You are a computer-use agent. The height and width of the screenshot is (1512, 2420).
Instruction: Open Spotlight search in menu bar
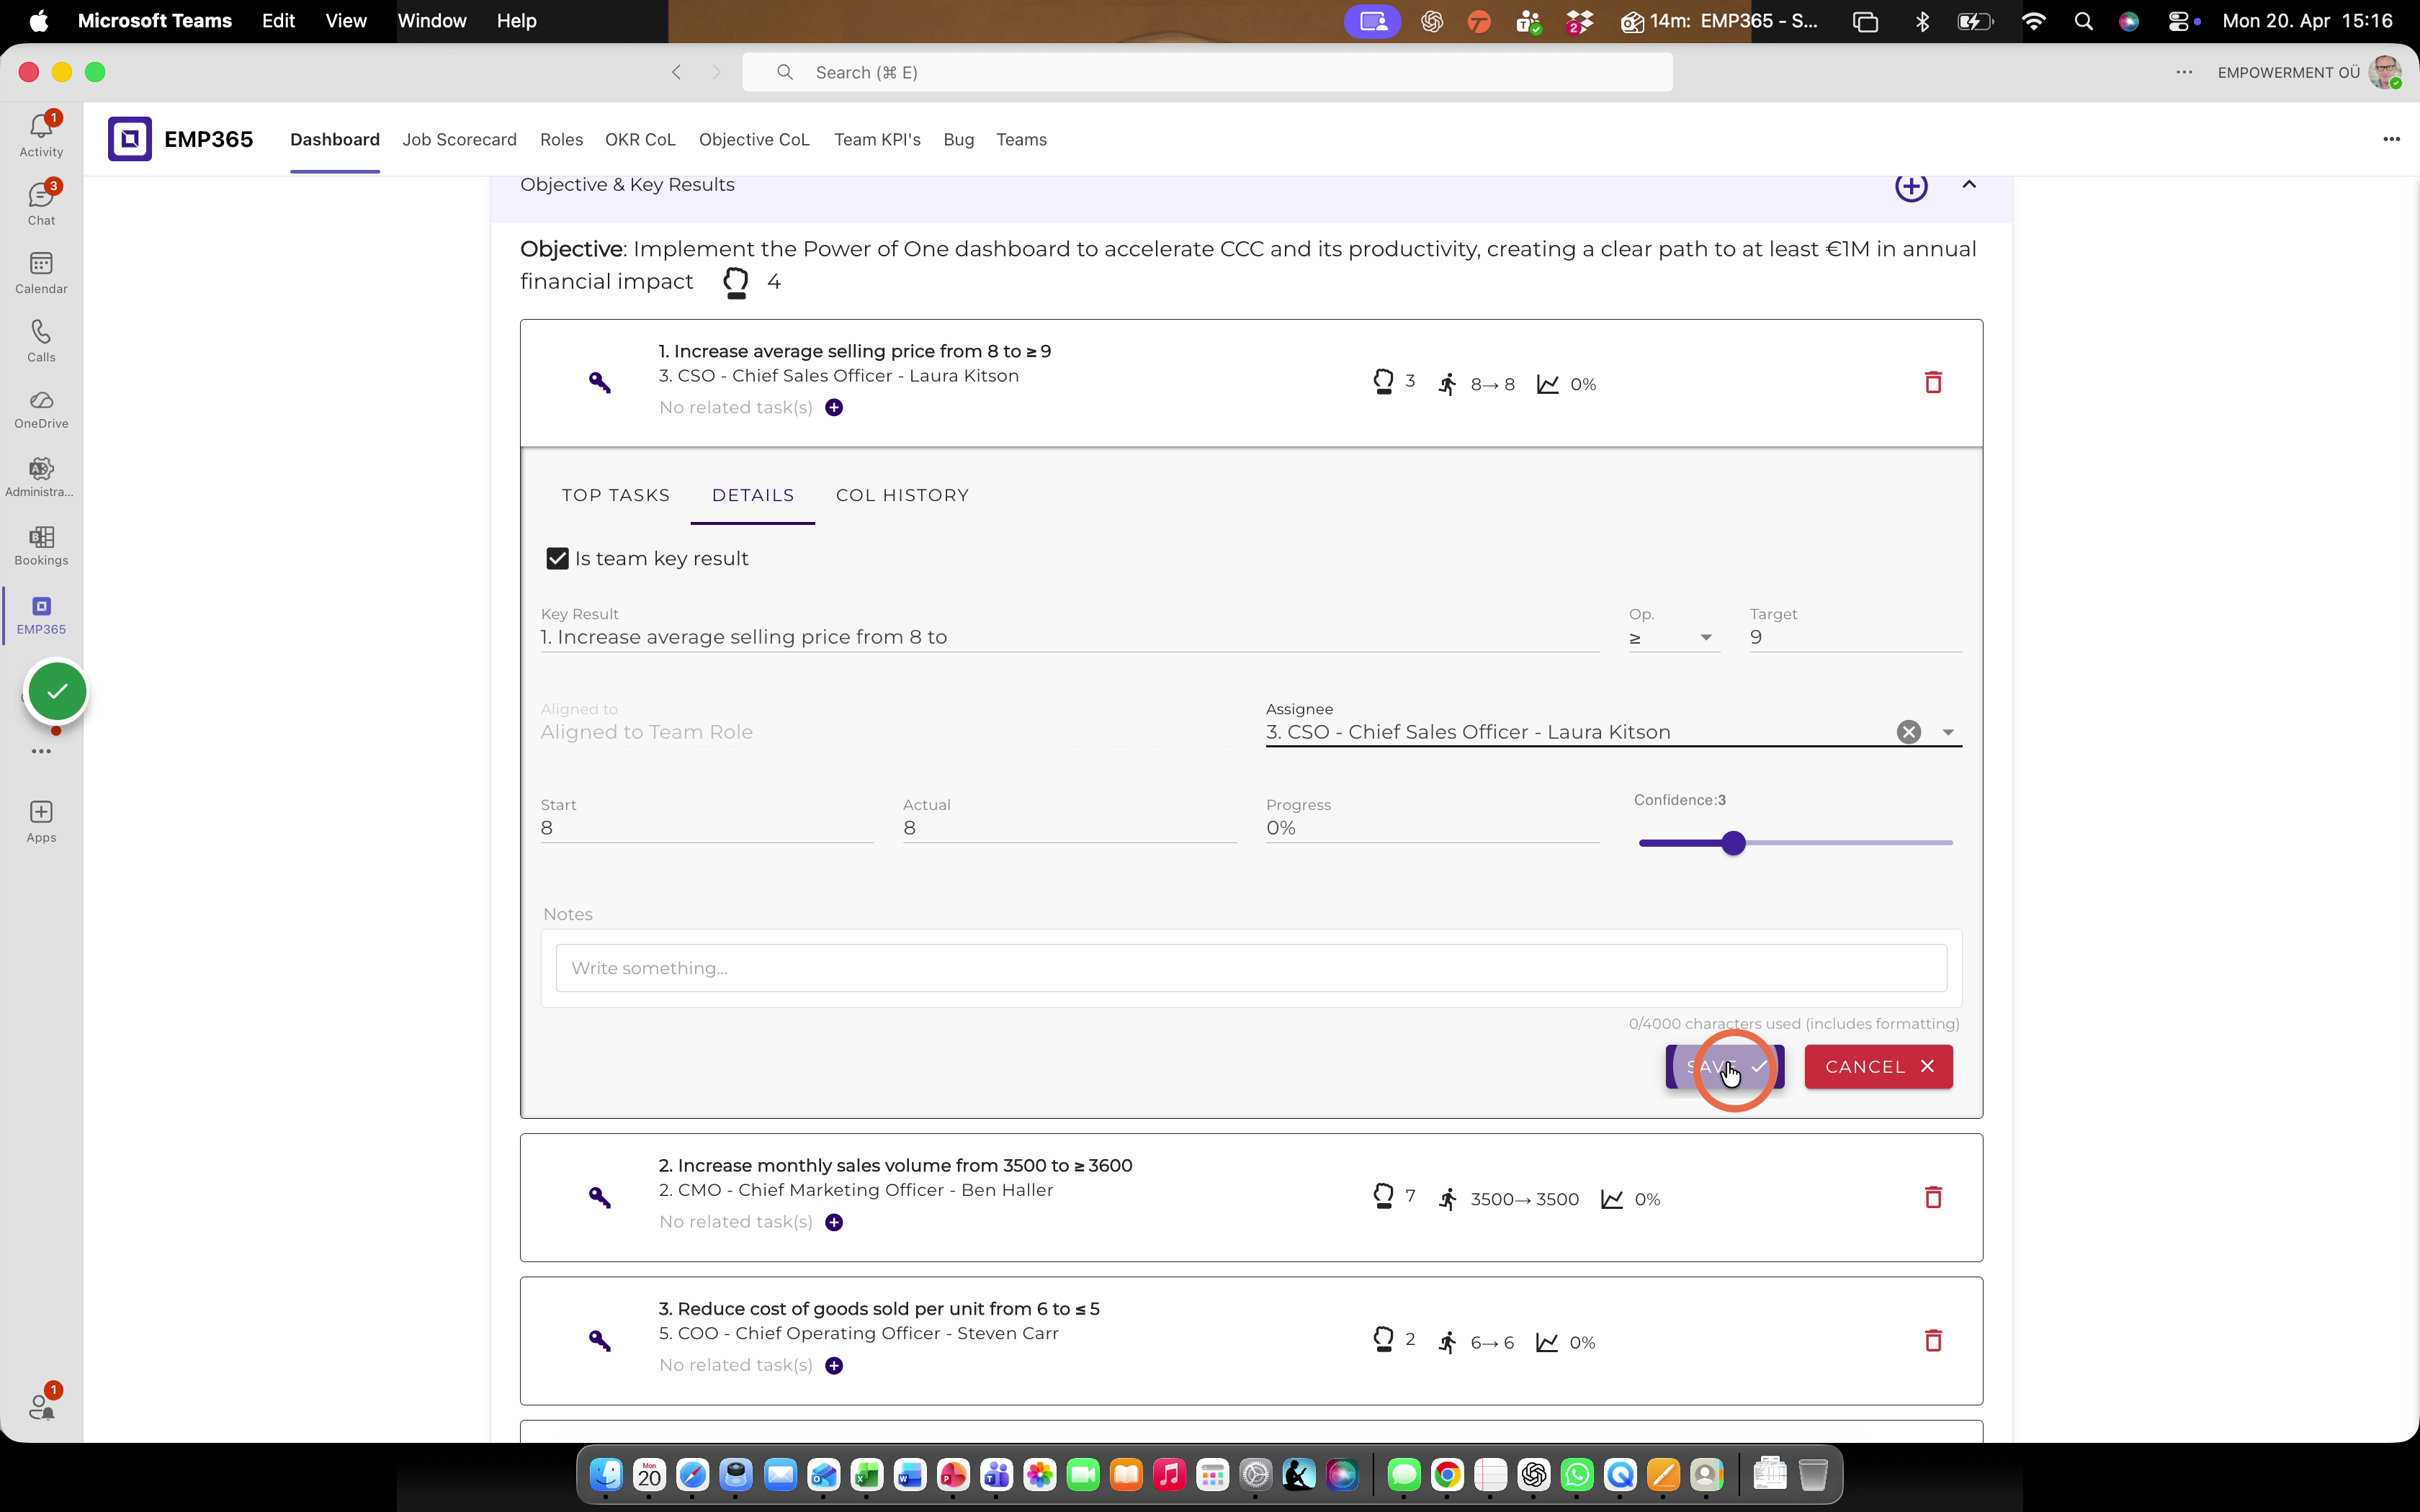click(x=2083, y=21)
